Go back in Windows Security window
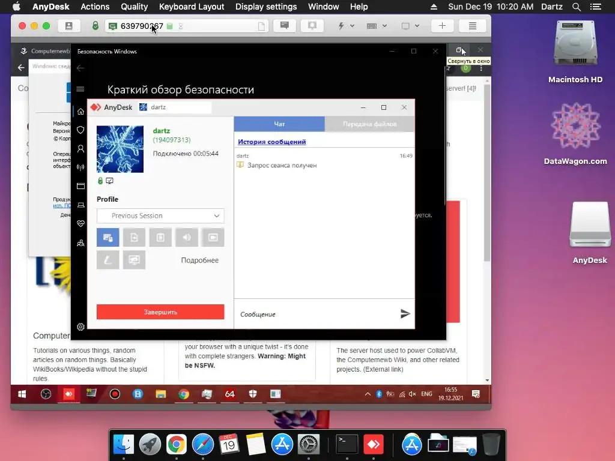The height and width of the screenshot is (461, 615). click(x=80, y=68)
